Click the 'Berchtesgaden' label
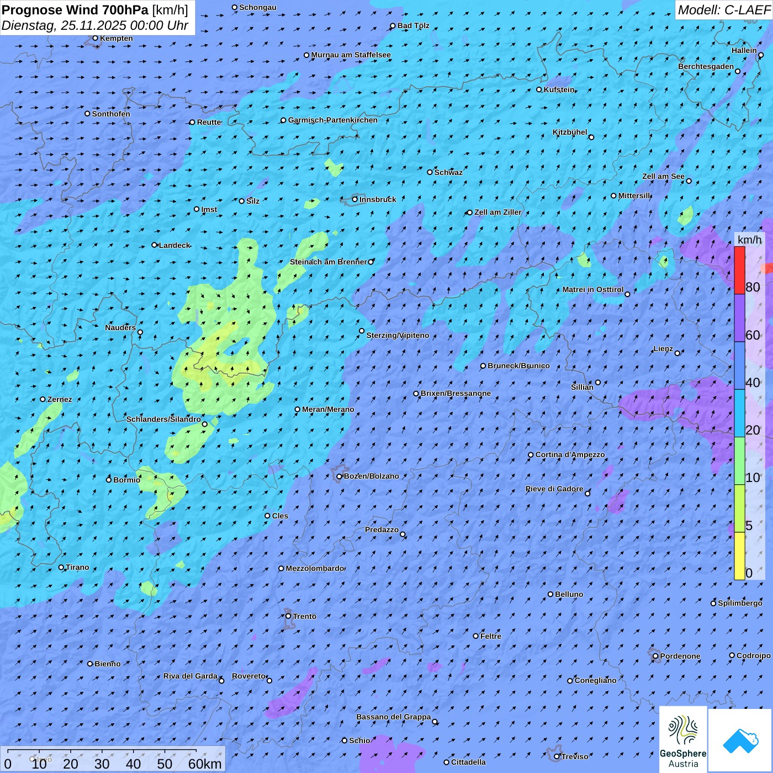 click(x=706, y=66)
